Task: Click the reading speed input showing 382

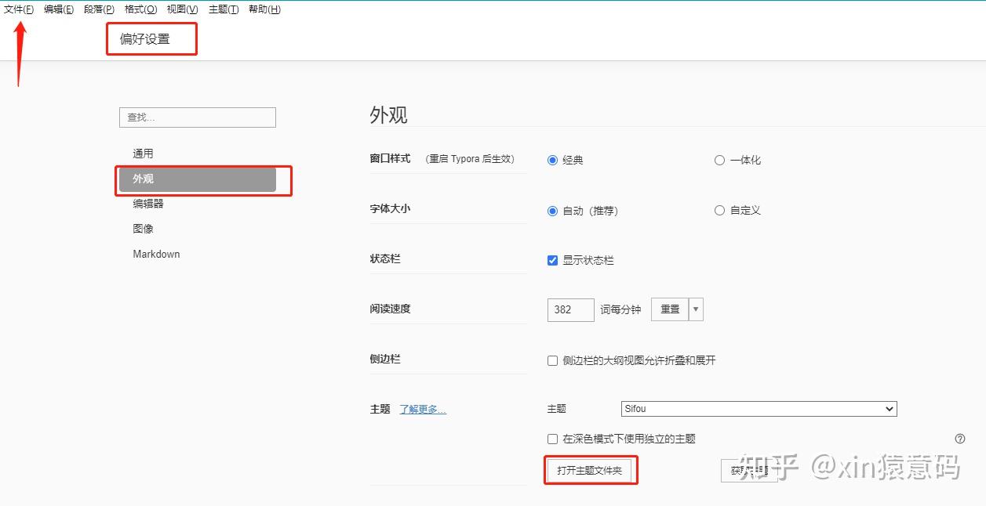Action: (x=569, y=309)
